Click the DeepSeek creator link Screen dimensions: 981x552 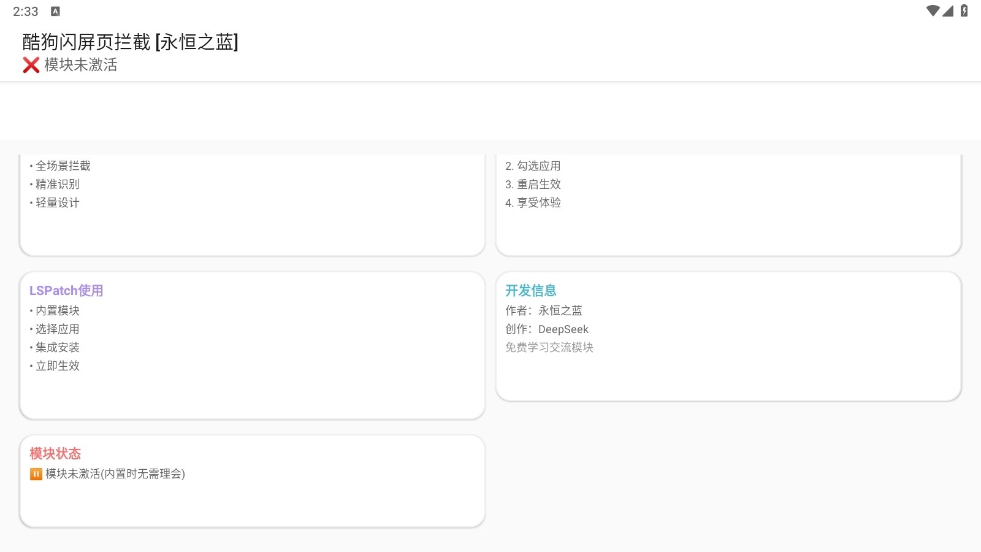tap(562, 329)
